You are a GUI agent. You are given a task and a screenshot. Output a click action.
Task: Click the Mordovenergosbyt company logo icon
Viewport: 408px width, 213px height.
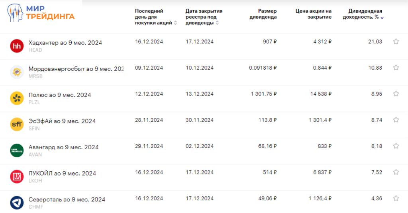point(17,72)
